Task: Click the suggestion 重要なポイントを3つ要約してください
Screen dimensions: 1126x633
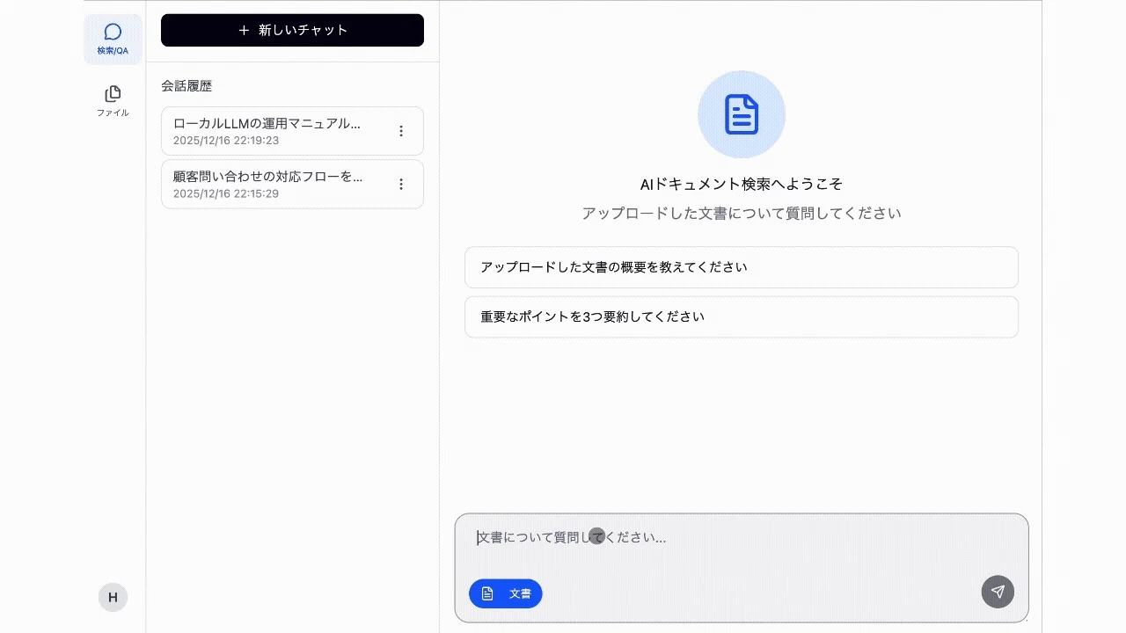Action: (742, 316)
